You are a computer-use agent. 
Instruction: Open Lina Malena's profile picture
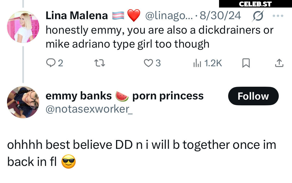23,27
